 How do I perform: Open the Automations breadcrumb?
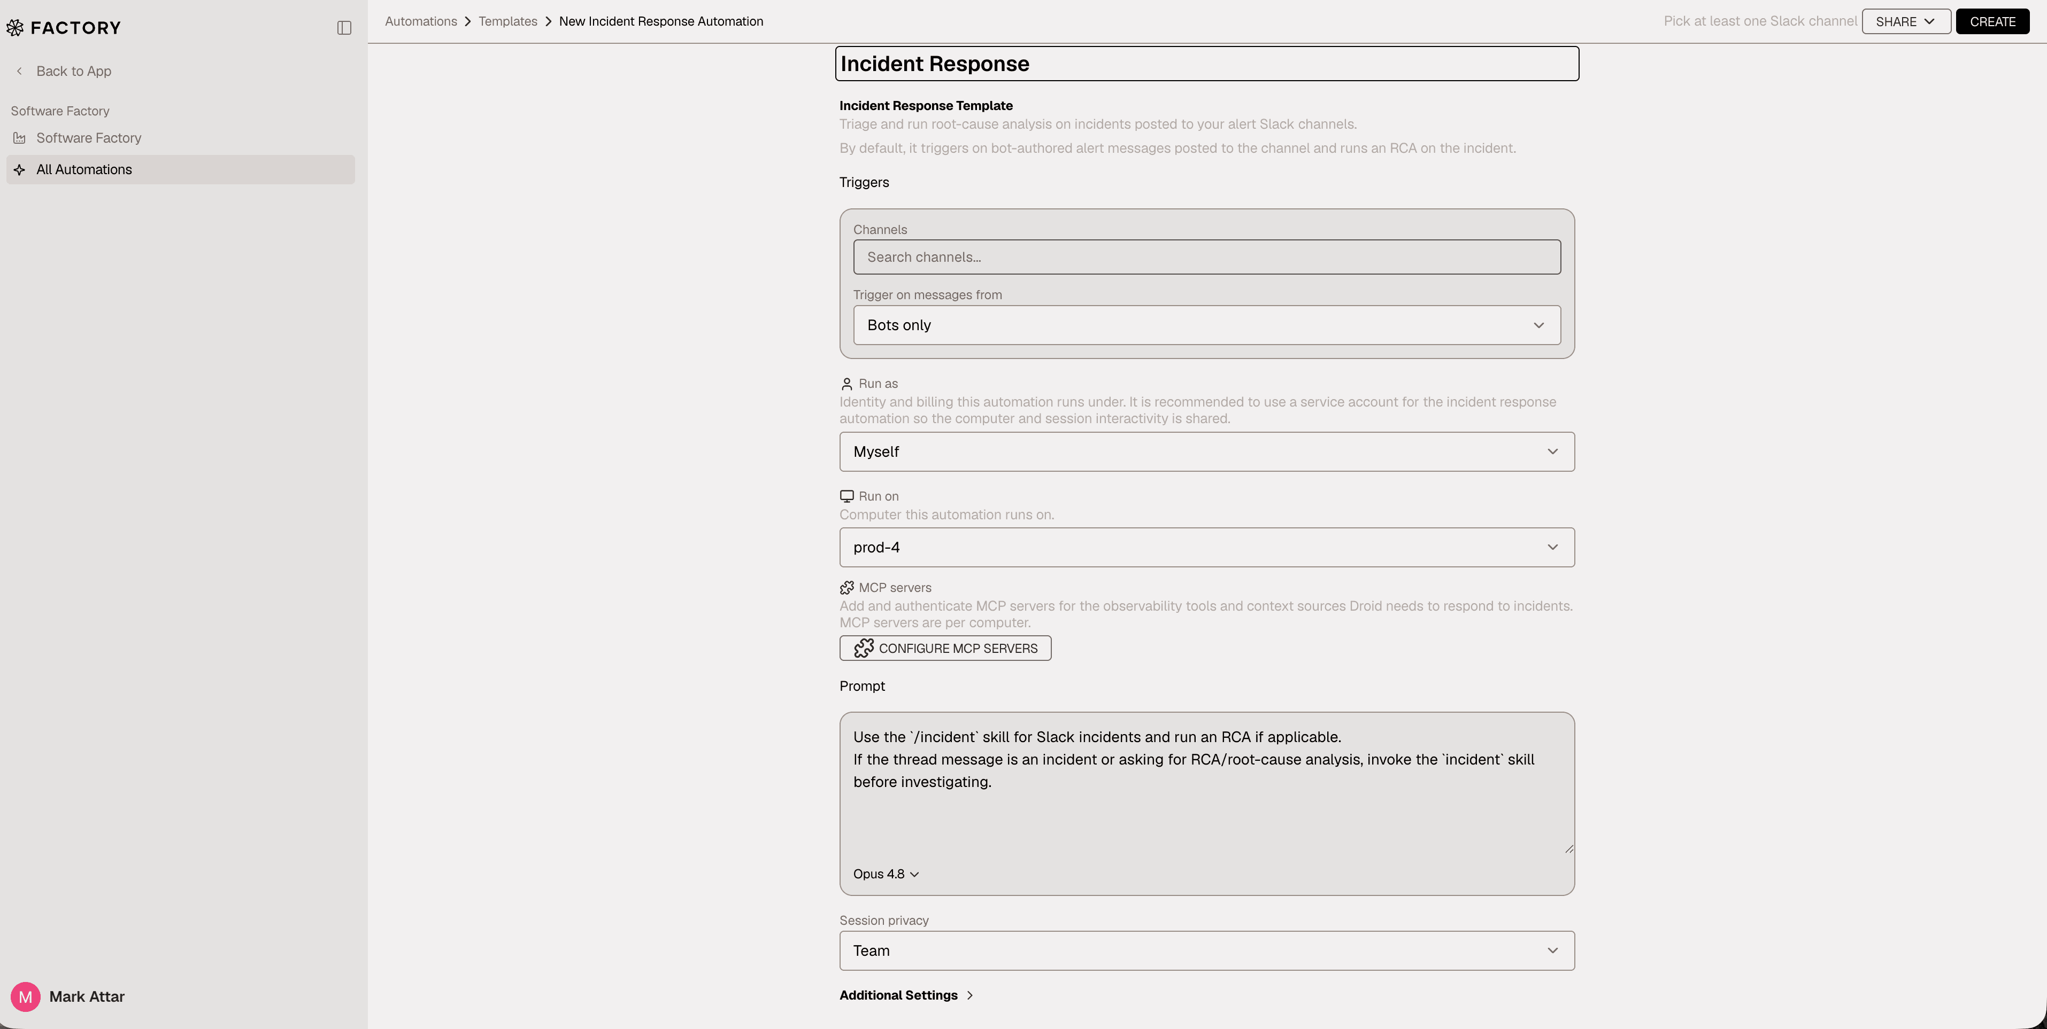click(x=421, y=21)
